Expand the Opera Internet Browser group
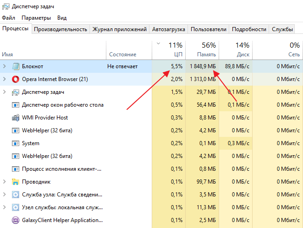303x228 pixels. click(5, 79)
